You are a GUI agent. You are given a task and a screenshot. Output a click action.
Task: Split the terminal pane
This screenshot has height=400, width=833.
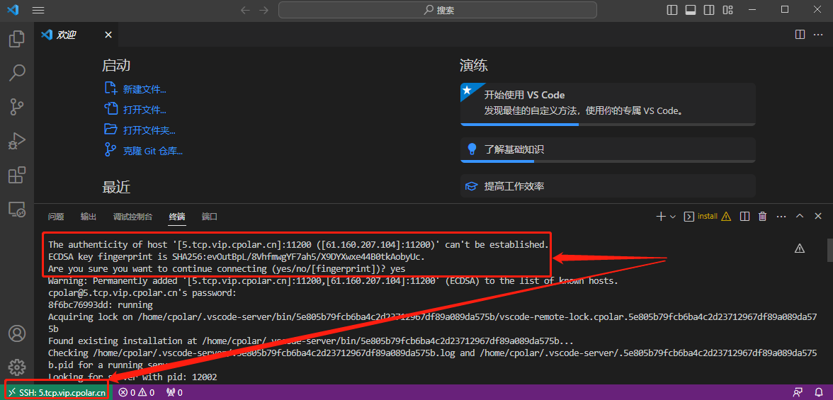[x=745, y=216]
